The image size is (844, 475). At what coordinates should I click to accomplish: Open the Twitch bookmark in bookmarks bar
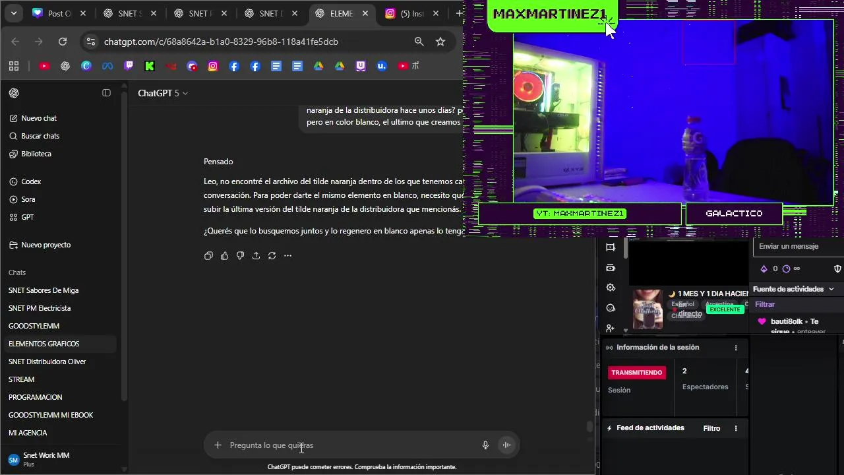[129, 66]
